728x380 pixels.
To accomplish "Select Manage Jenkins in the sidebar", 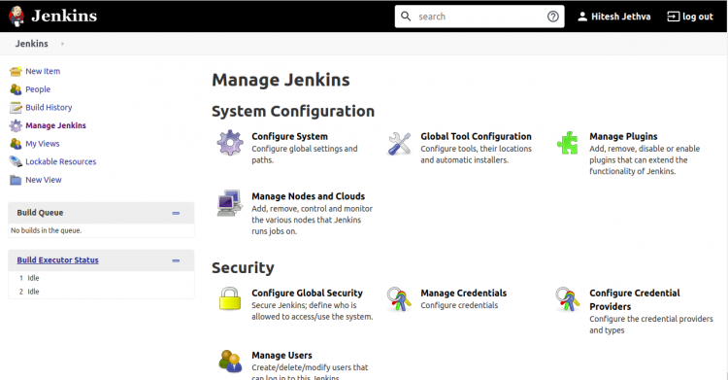I will point(55,125).
